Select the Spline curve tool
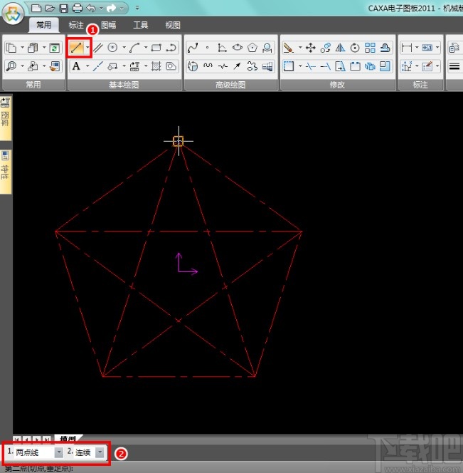The height and width of the screenshot is (473, 463). coord(192,48)
